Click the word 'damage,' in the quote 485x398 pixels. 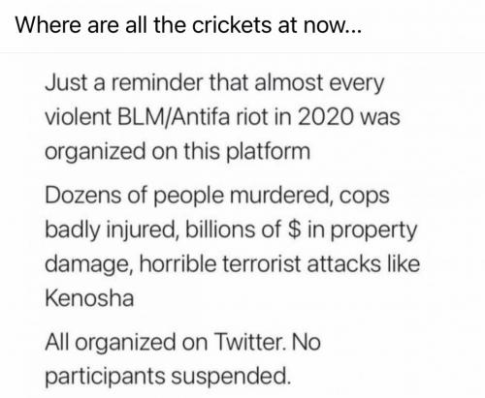click(x=89, y=264)
